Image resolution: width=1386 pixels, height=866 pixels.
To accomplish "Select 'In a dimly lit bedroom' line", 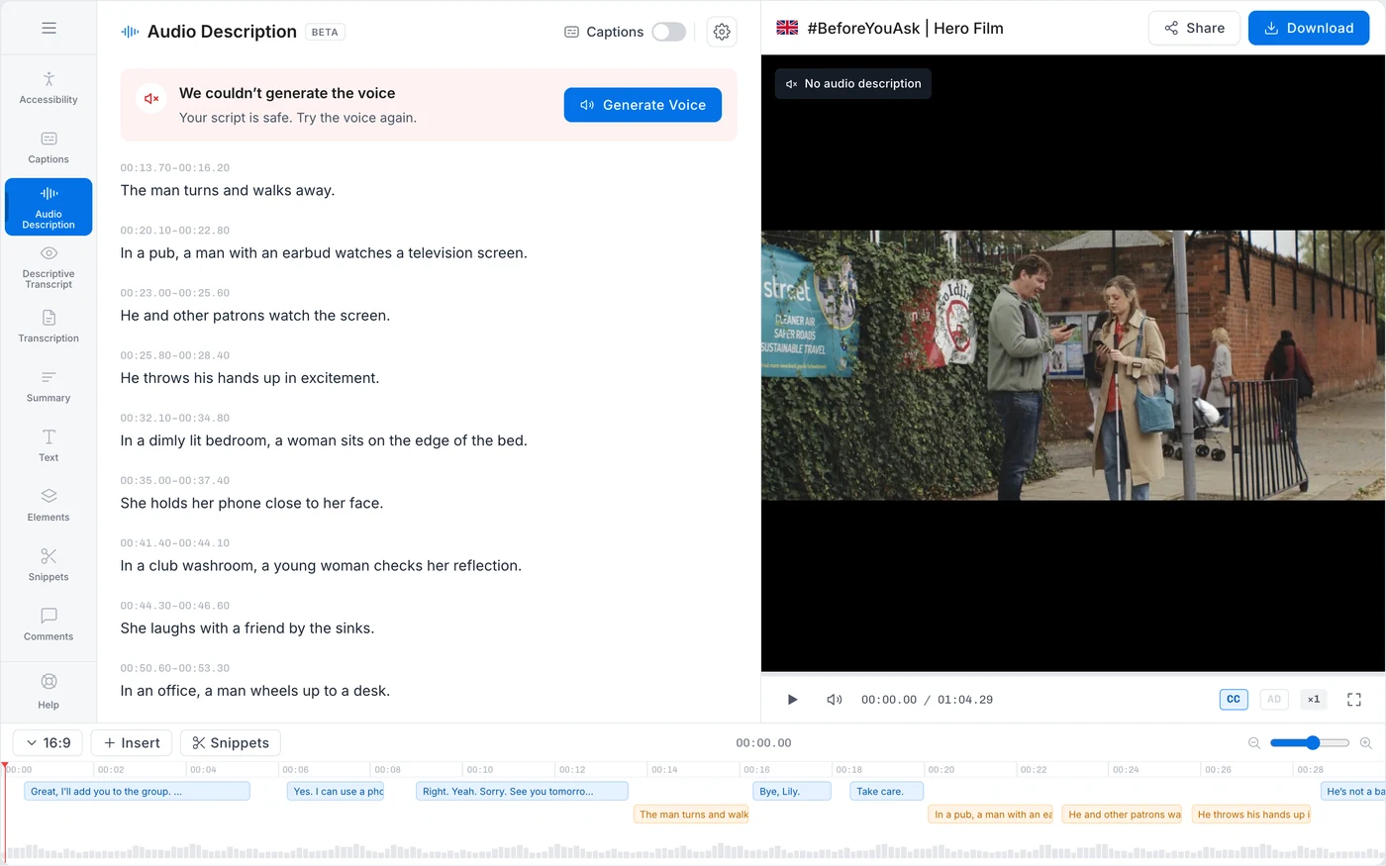I will click(x=324, y=440).
